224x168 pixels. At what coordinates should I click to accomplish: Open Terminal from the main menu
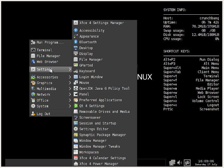[50, 50]
